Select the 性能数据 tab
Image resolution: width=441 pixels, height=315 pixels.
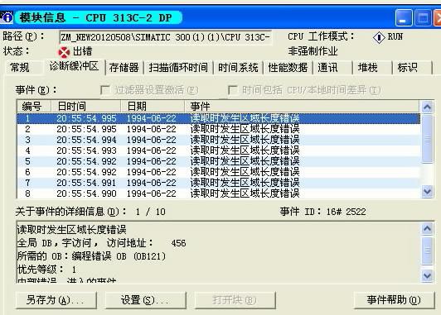click(288, 68)
